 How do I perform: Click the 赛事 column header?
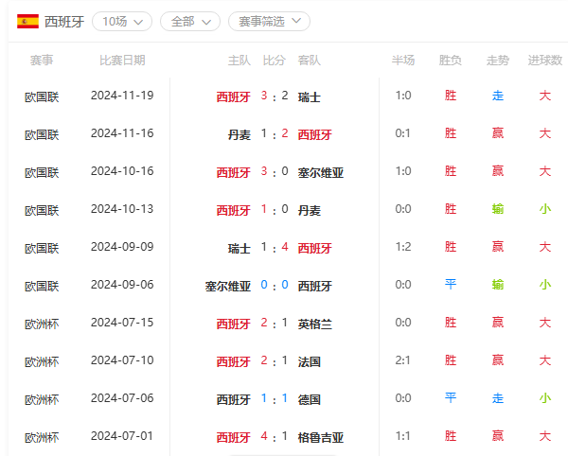(42, 61)
